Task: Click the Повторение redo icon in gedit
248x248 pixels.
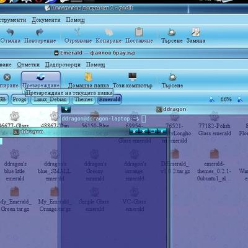Action: pos(40,32)
